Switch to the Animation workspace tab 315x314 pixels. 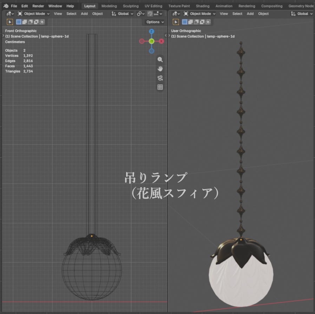coord(224,6)
